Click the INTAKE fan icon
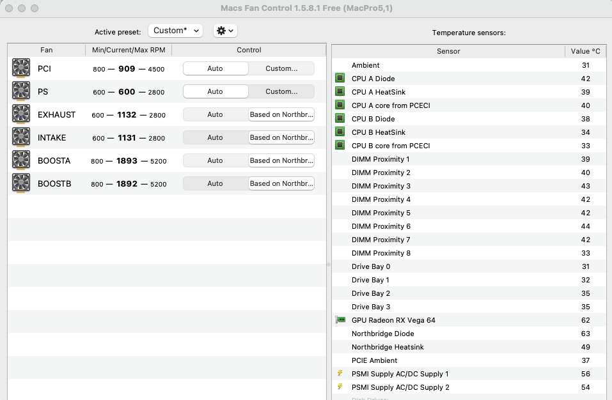 [x=21, y=137]
